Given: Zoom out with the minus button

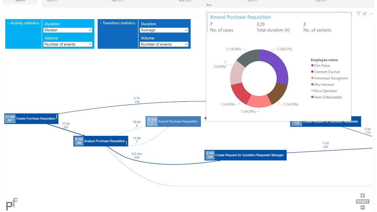Looking at the screenshot, I should click(363, 207).
